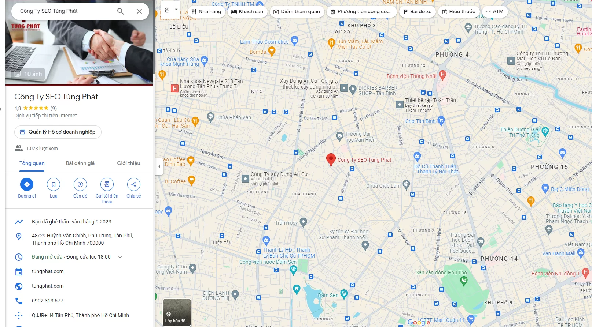Click Sân vận động Phú Thọ marker

pyautogui.click(x=464, y=281)
